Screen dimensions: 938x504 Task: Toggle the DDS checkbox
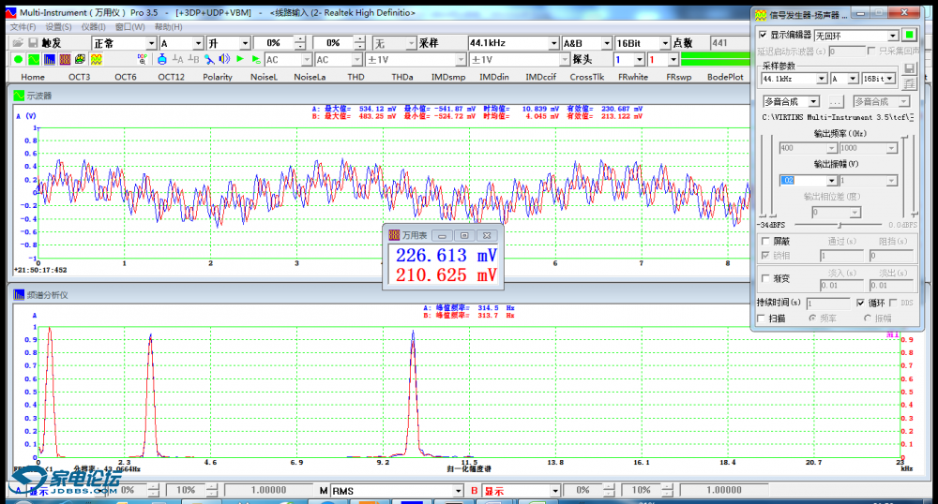893,303
